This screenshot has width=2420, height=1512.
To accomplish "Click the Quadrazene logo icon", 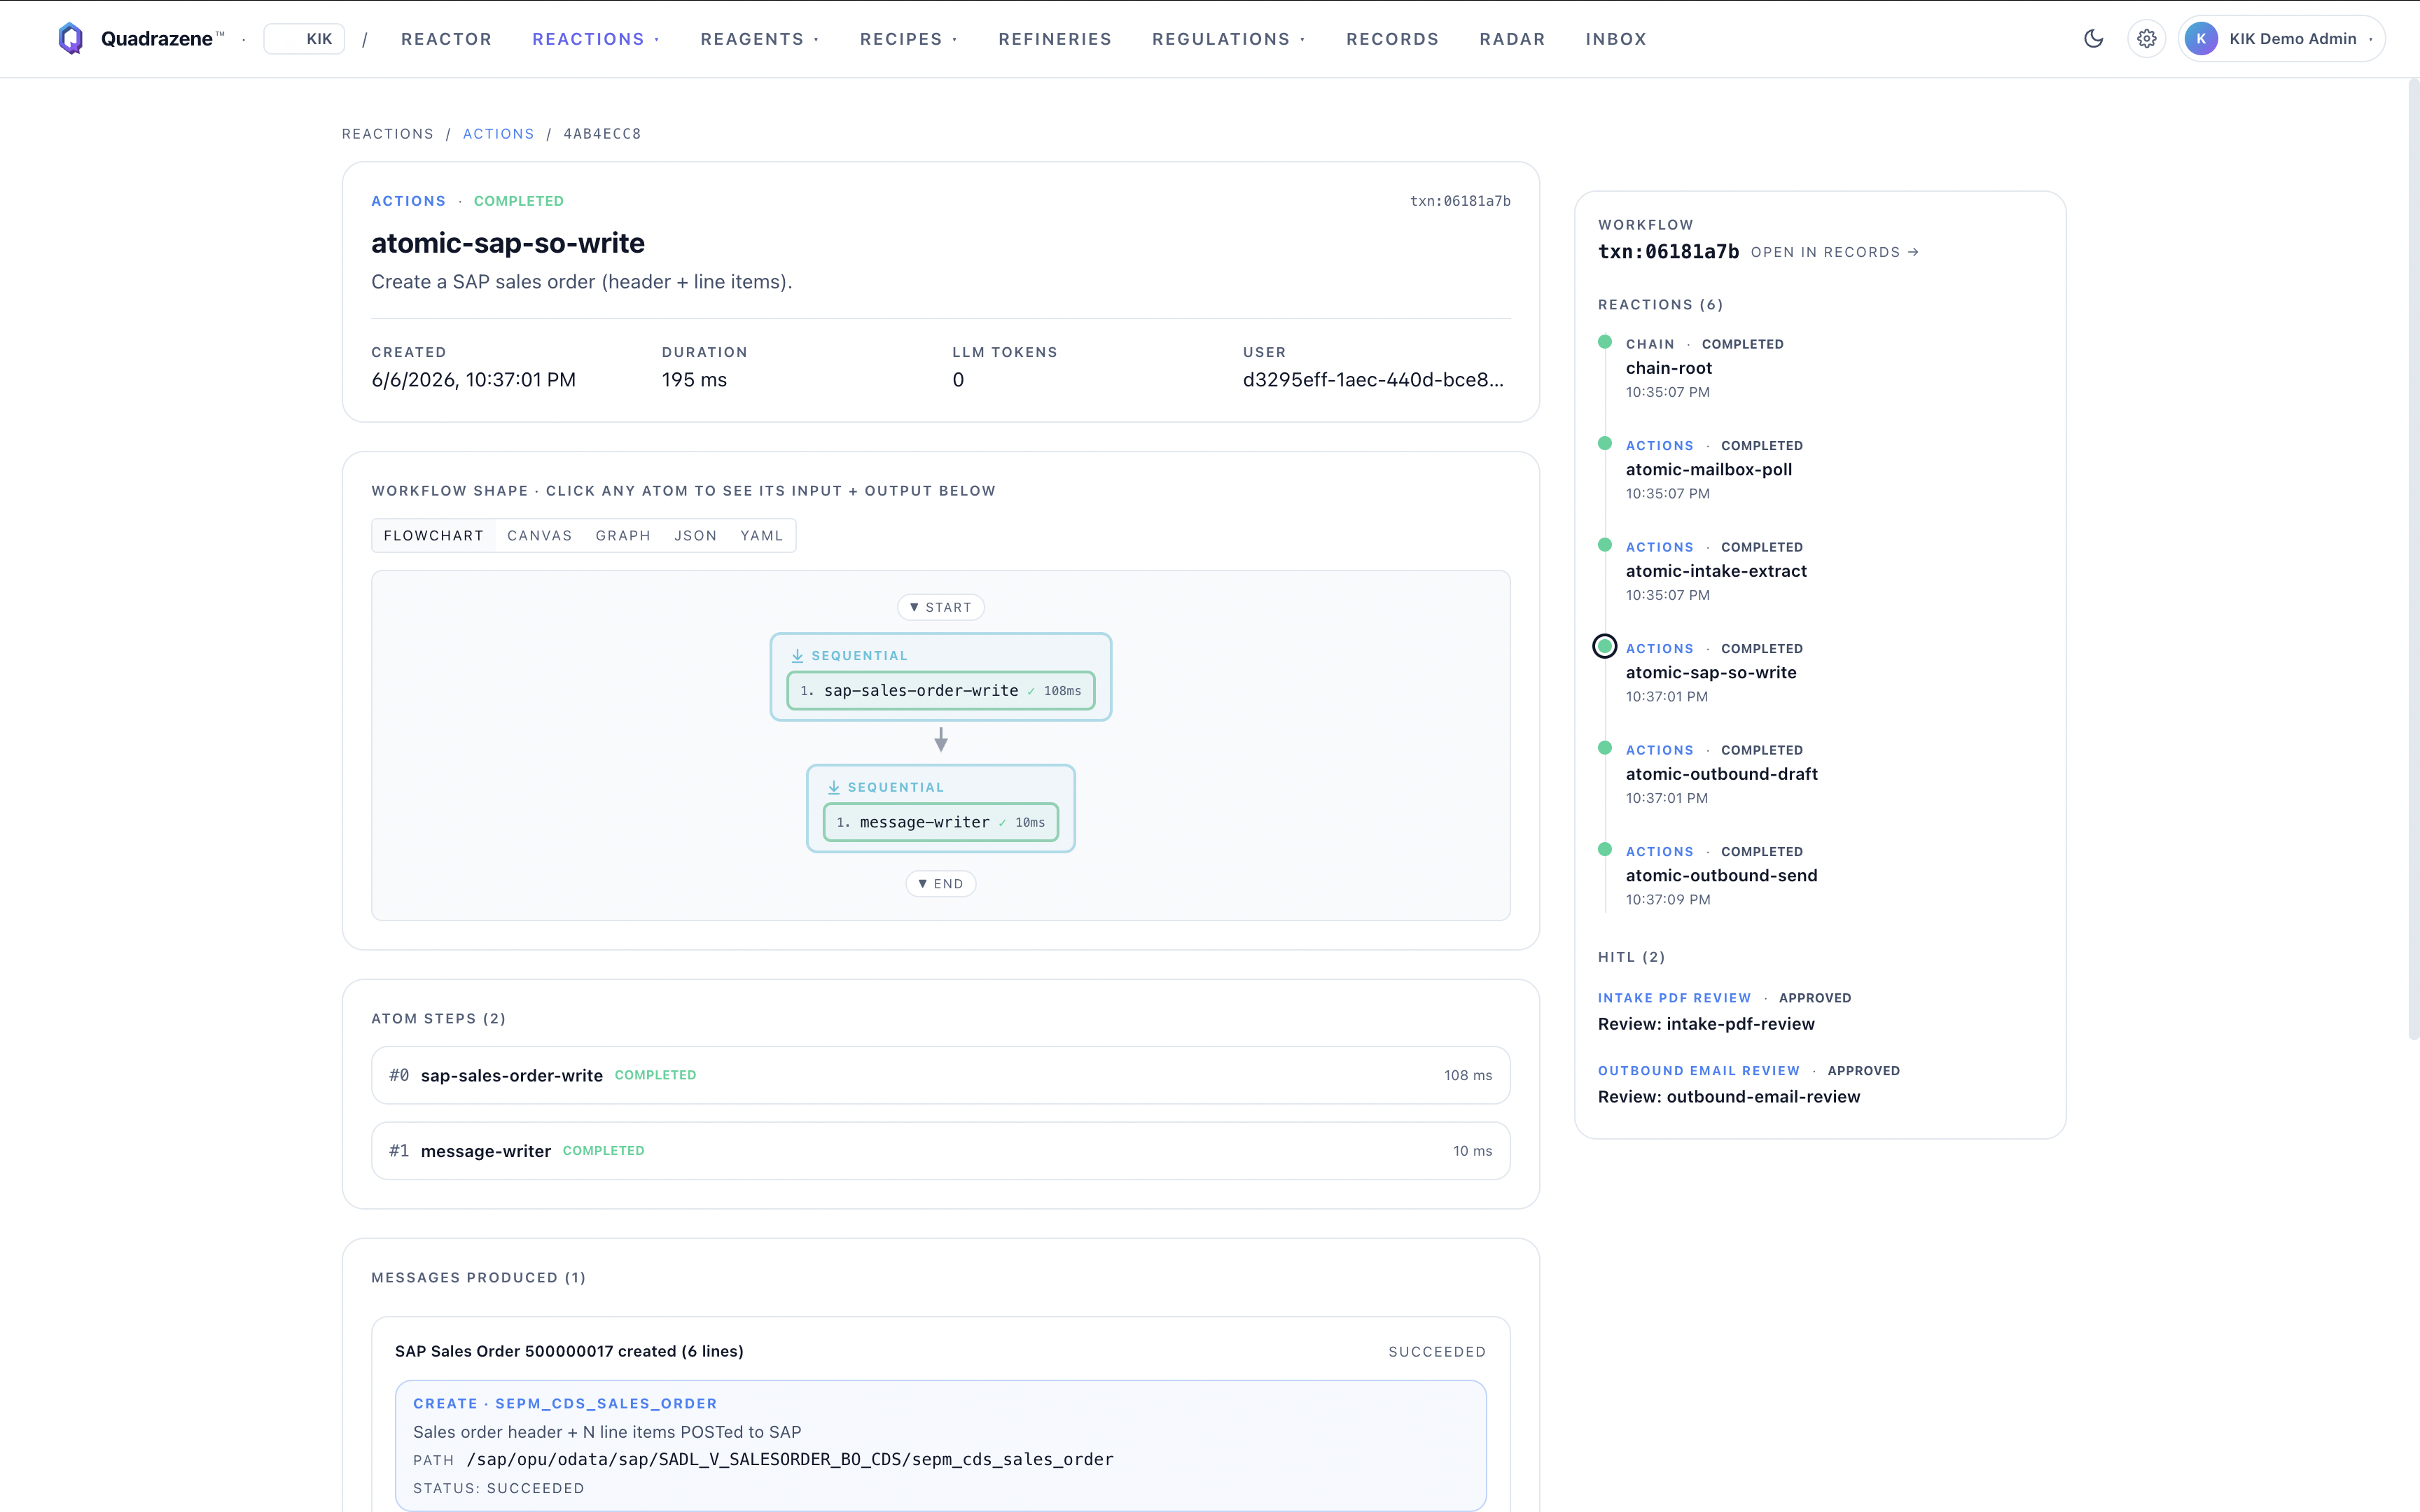I will pos(71,38).
